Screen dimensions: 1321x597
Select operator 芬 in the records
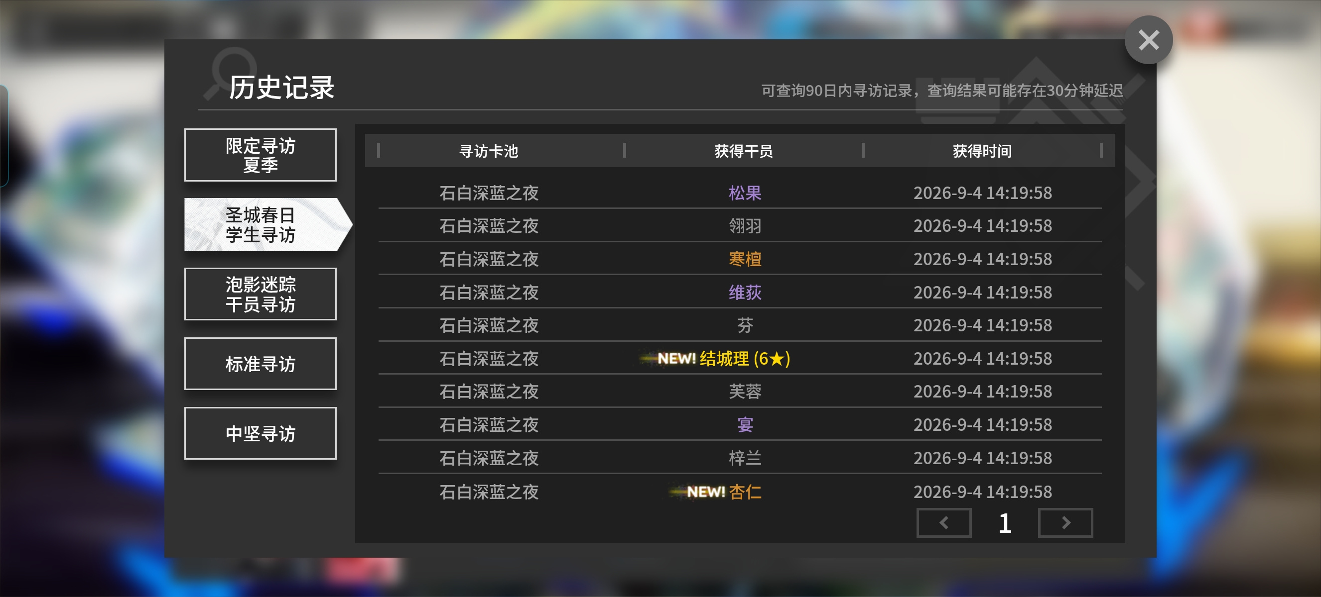point(745,325)
